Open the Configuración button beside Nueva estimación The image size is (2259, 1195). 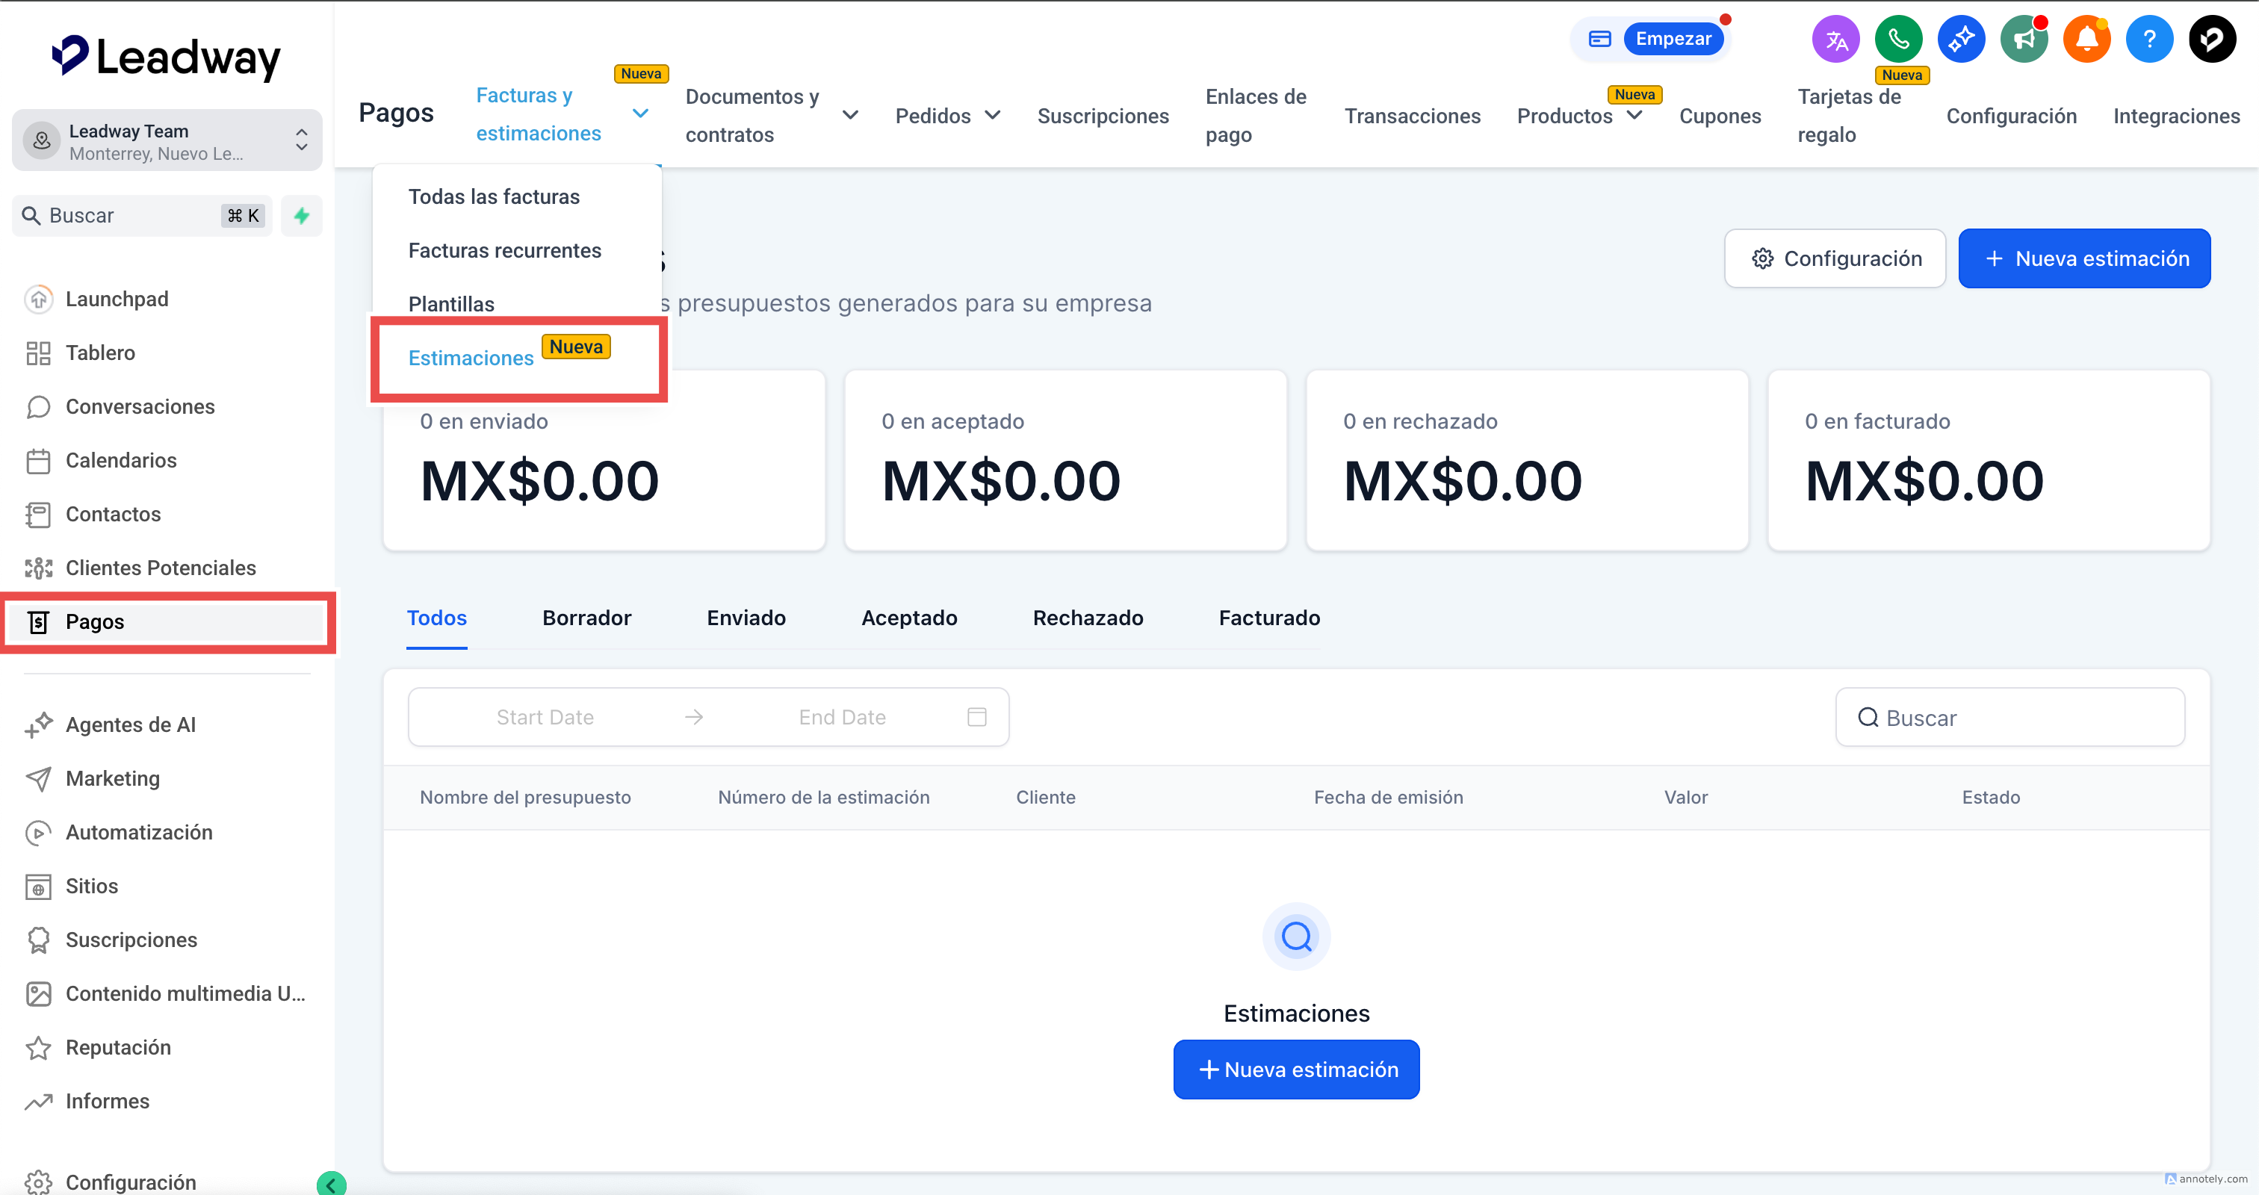pos(1835,258)
